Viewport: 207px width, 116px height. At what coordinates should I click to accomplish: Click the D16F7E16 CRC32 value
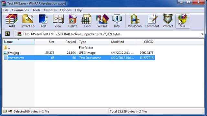click(147, 58)
